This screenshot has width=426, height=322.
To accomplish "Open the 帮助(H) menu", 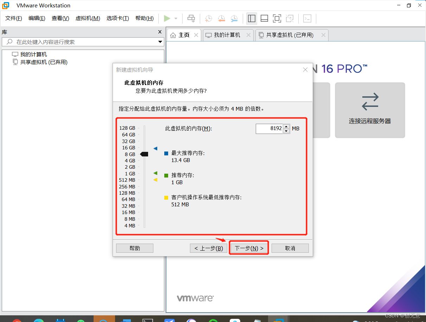I will click(145, 18).
